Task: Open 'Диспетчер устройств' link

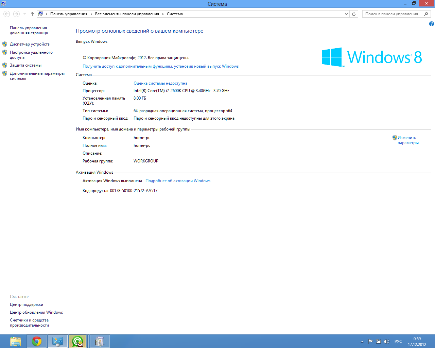Action: [30, 44]
